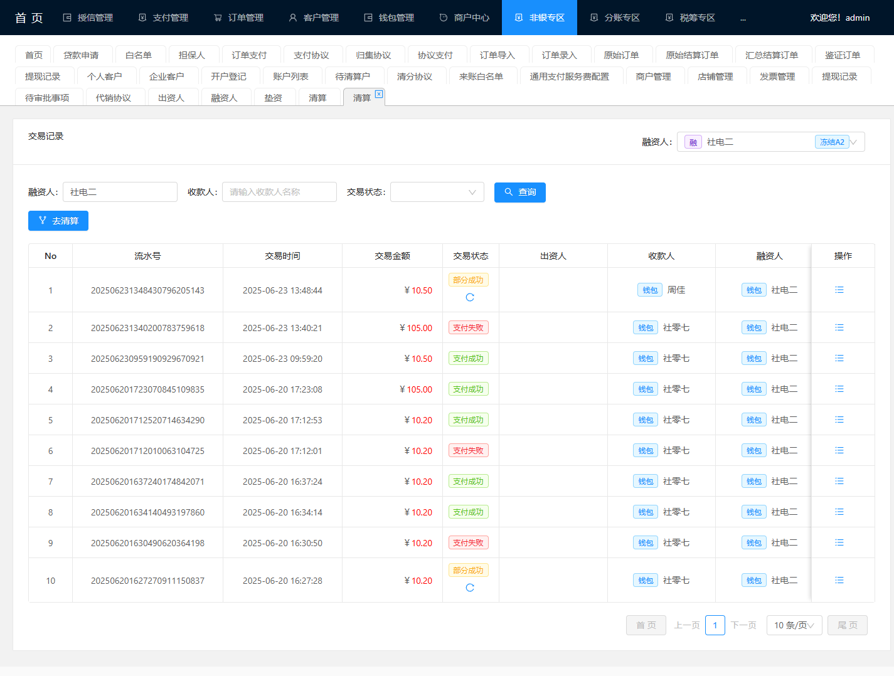Screen dimensions: 894x676
Task: Click the 冻结A2 tag in selector
Action: (x=832, y=142)
